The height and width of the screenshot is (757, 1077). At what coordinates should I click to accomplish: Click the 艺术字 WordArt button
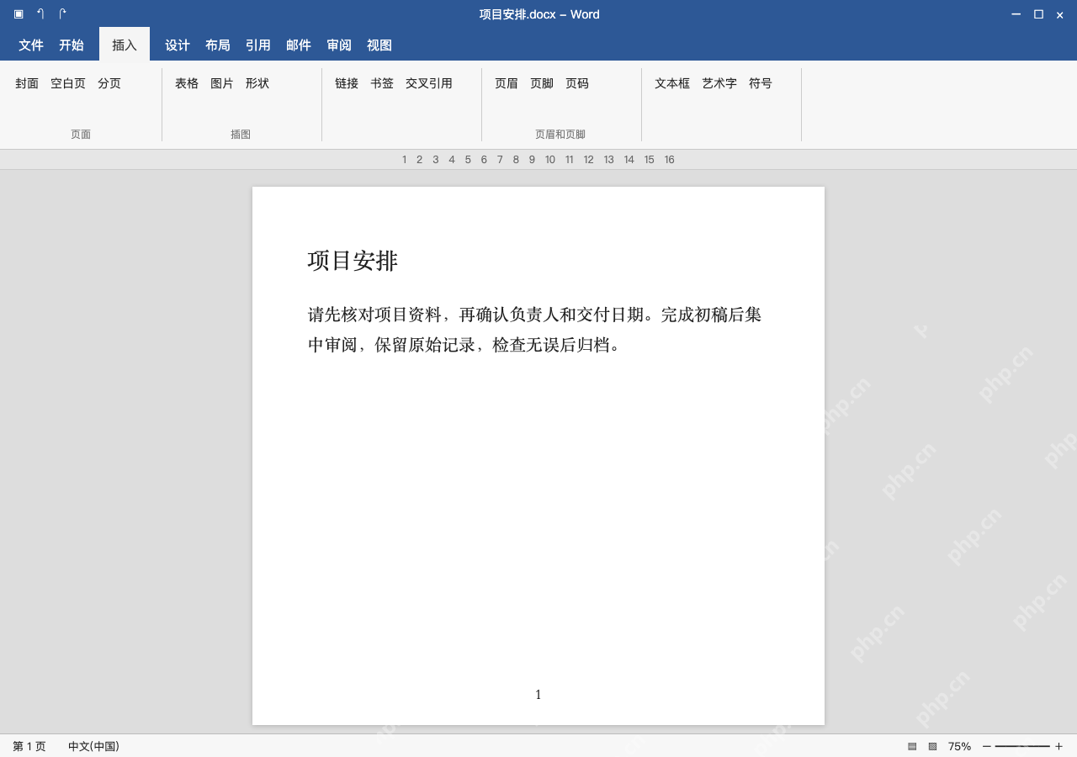click(719, 83)
